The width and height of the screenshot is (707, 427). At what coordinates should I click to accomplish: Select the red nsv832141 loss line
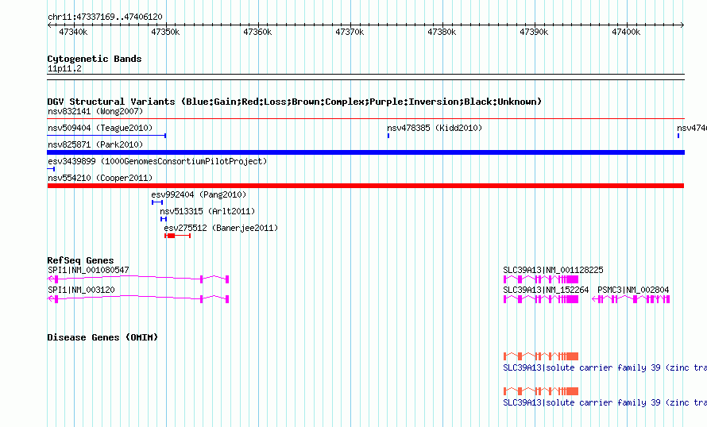point(365,119)
